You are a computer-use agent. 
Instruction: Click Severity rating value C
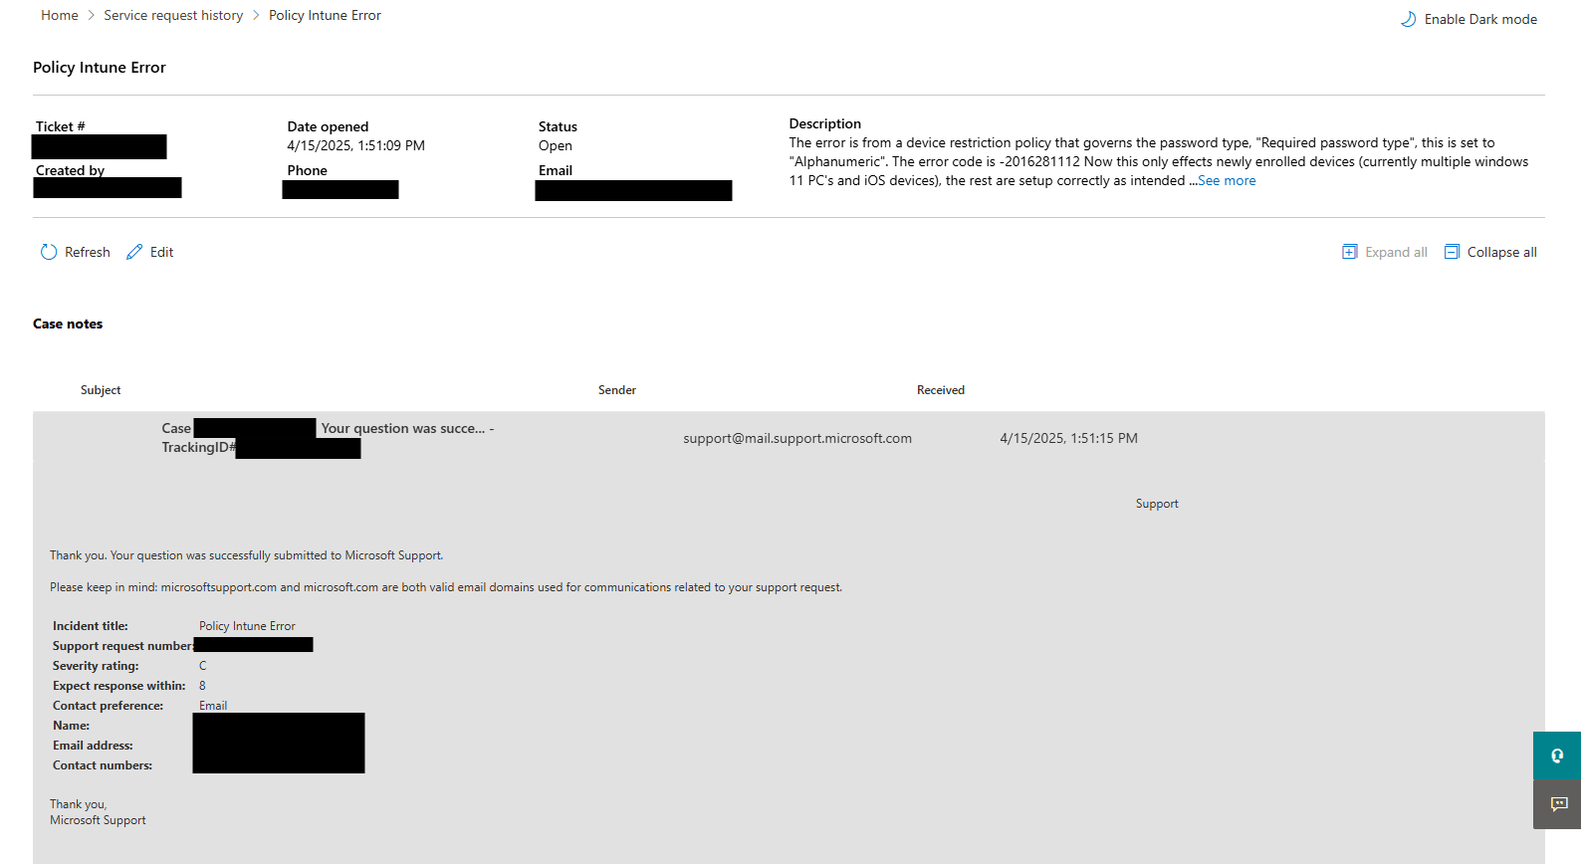coord(203,666)
